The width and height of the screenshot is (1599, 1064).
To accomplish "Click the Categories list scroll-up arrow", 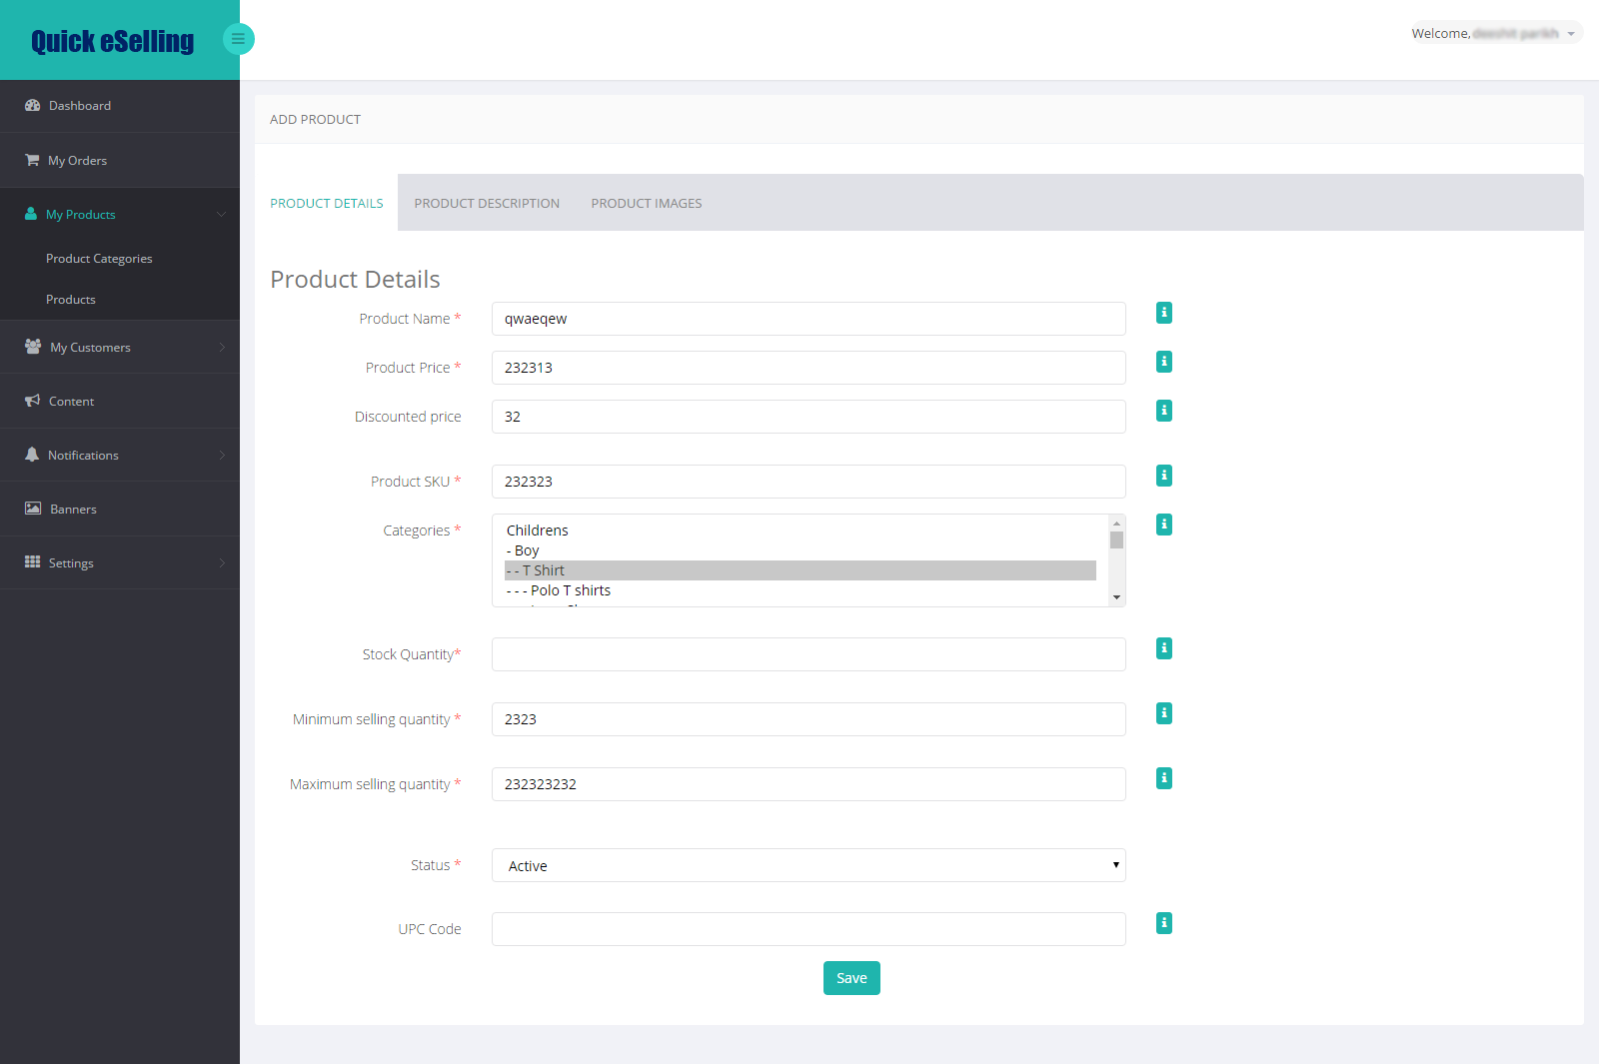I will [x=1117, y=524].
